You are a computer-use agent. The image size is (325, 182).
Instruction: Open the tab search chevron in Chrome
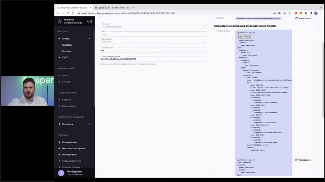coord(321,8)
